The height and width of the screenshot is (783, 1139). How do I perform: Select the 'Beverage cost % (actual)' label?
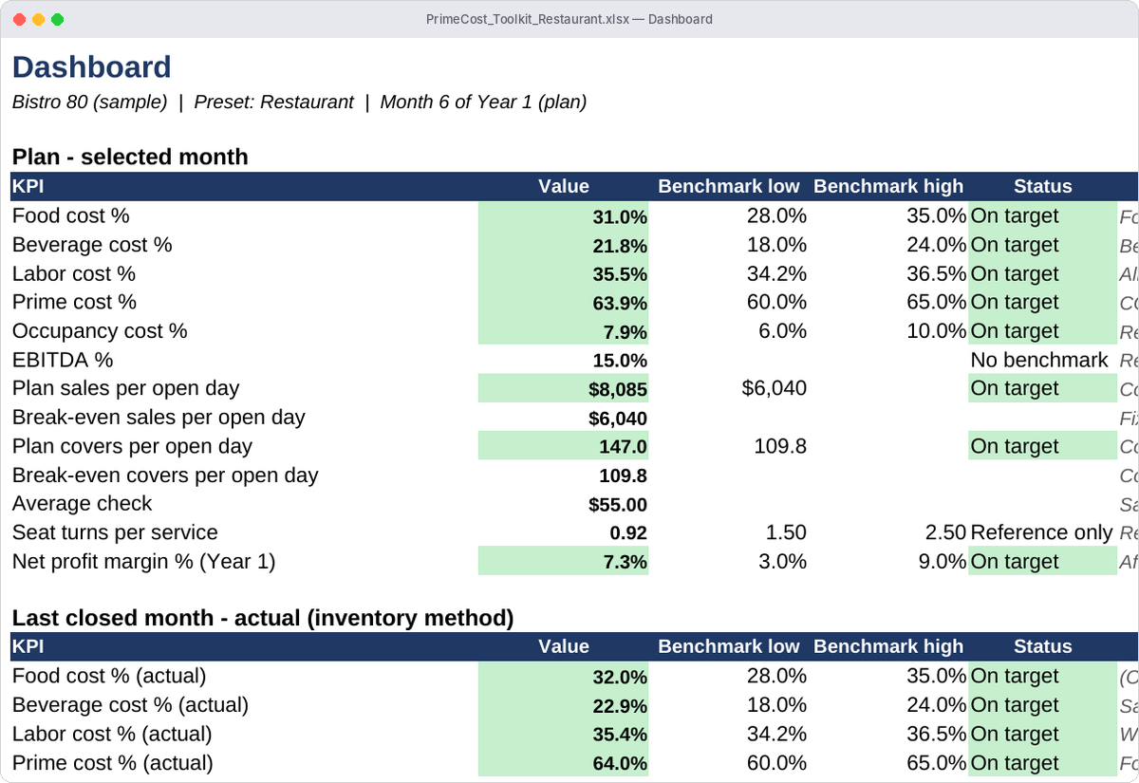click(131, 705)
